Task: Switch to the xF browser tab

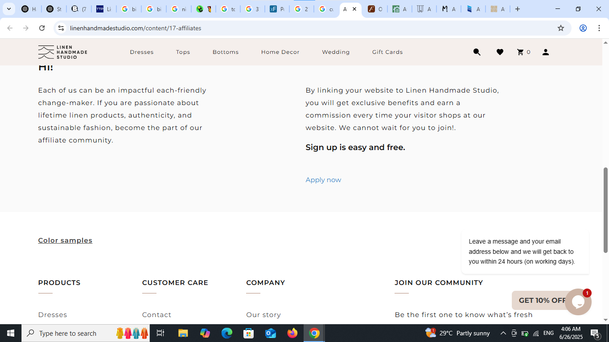Action: click(x=277, y=9)
